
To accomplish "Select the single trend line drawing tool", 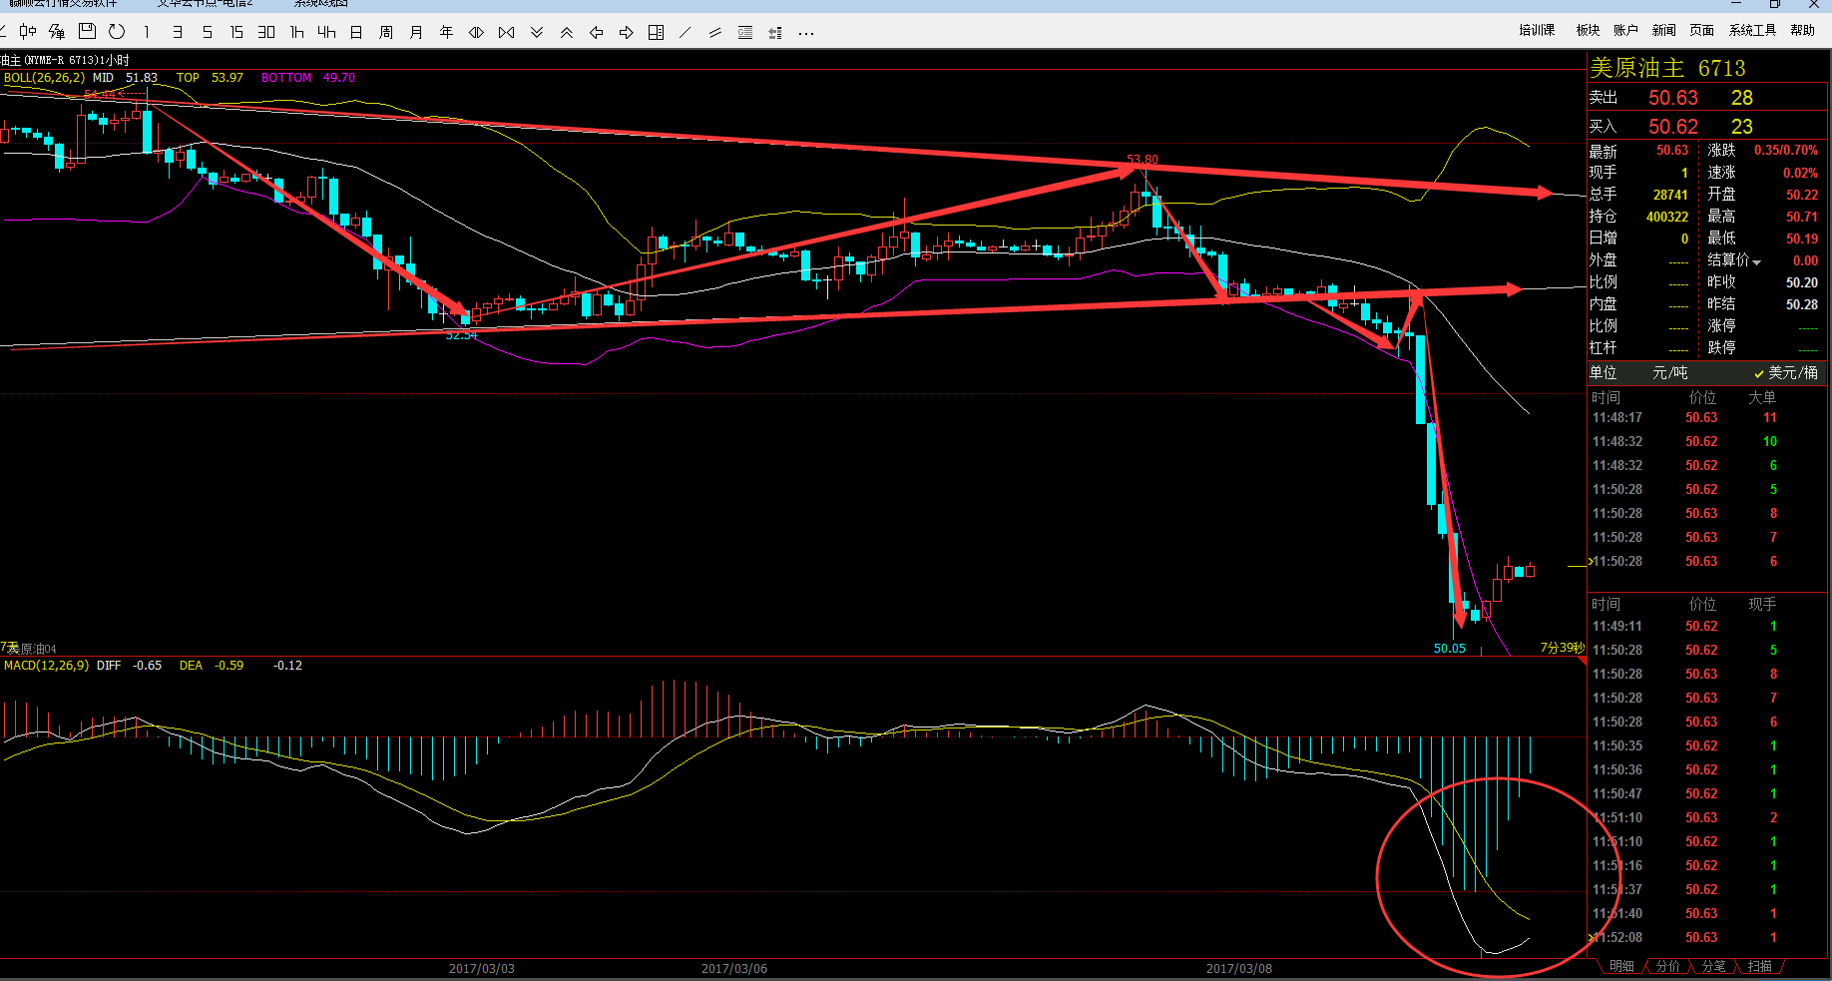I will pyautogui.click(x=686, y=32).
